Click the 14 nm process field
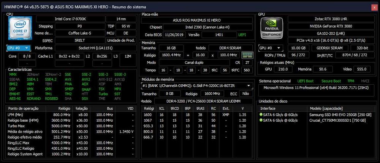This screenshot has width=380, height=163. tap(121, 19)
